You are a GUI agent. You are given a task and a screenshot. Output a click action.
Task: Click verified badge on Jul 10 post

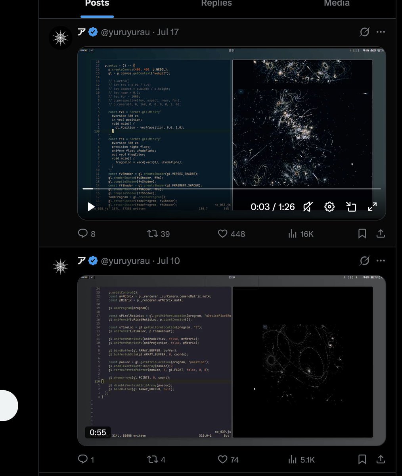(x=93, y=261)
